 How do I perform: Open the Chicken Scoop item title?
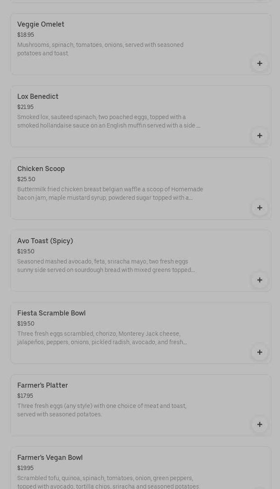pos(41,169)
